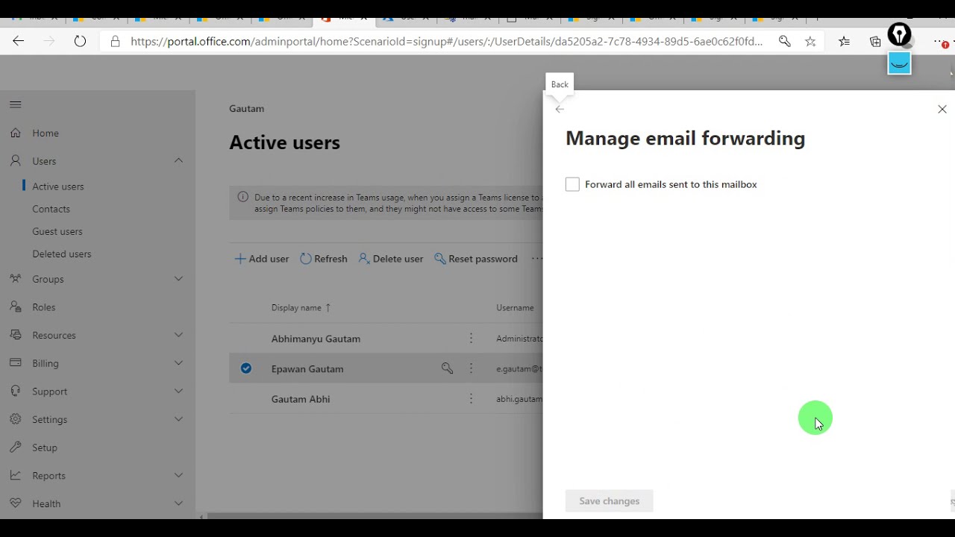Sort by the Username column header

point(515,307)
